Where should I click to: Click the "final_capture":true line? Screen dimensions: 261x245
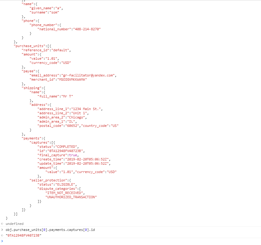coord(58,155)
